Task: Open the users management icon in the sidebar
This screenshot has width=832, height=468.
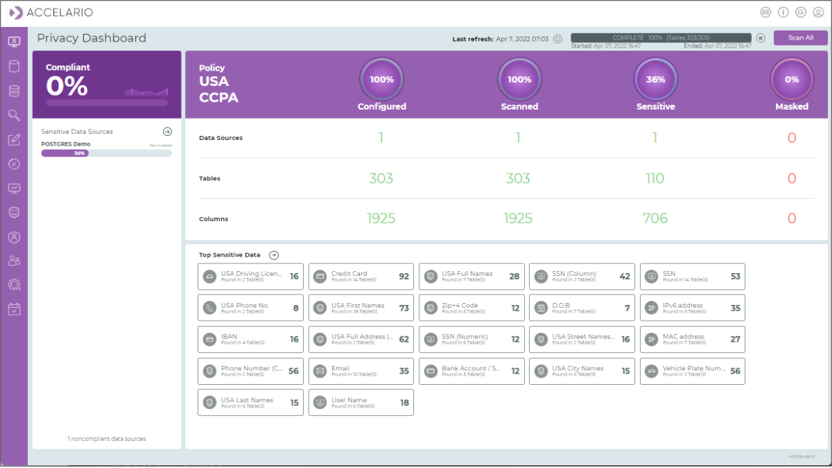Action: point(14,260)
